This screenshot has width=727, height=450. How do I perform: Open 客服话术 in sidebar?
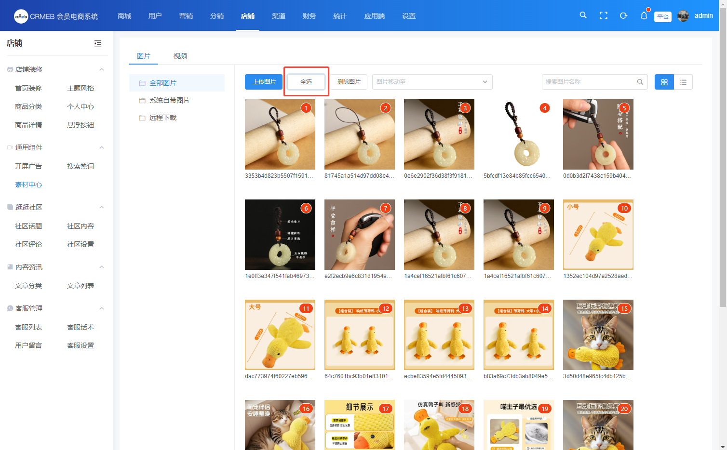81,327
